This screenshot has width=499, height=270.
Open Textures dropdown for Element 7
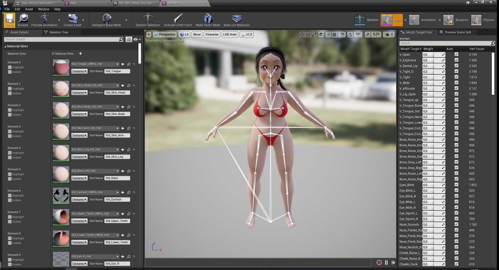[x=79, y=221]
